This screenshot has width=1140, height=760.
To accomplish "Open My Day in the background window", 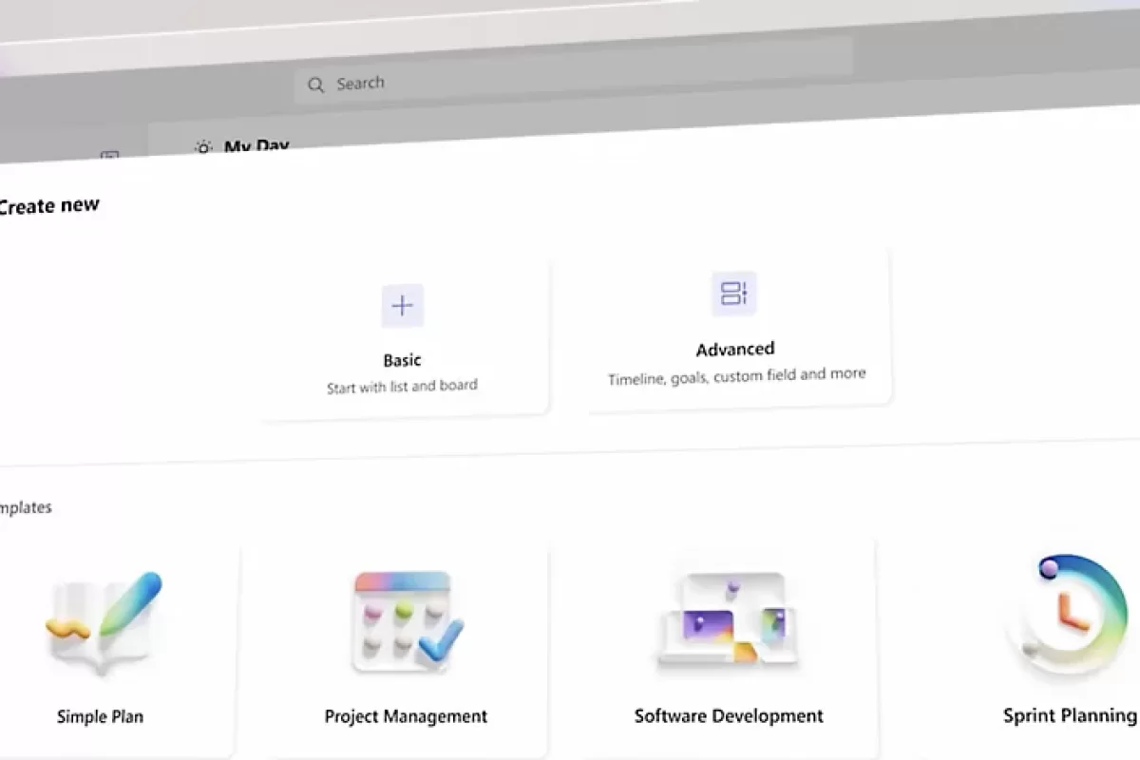I will [256, 147].
